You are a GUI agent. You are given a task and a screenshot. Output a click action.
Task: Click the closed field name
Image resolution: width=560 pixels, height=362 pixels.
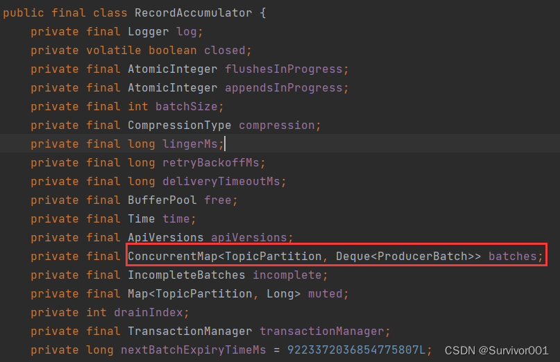[x=231, y=51]
